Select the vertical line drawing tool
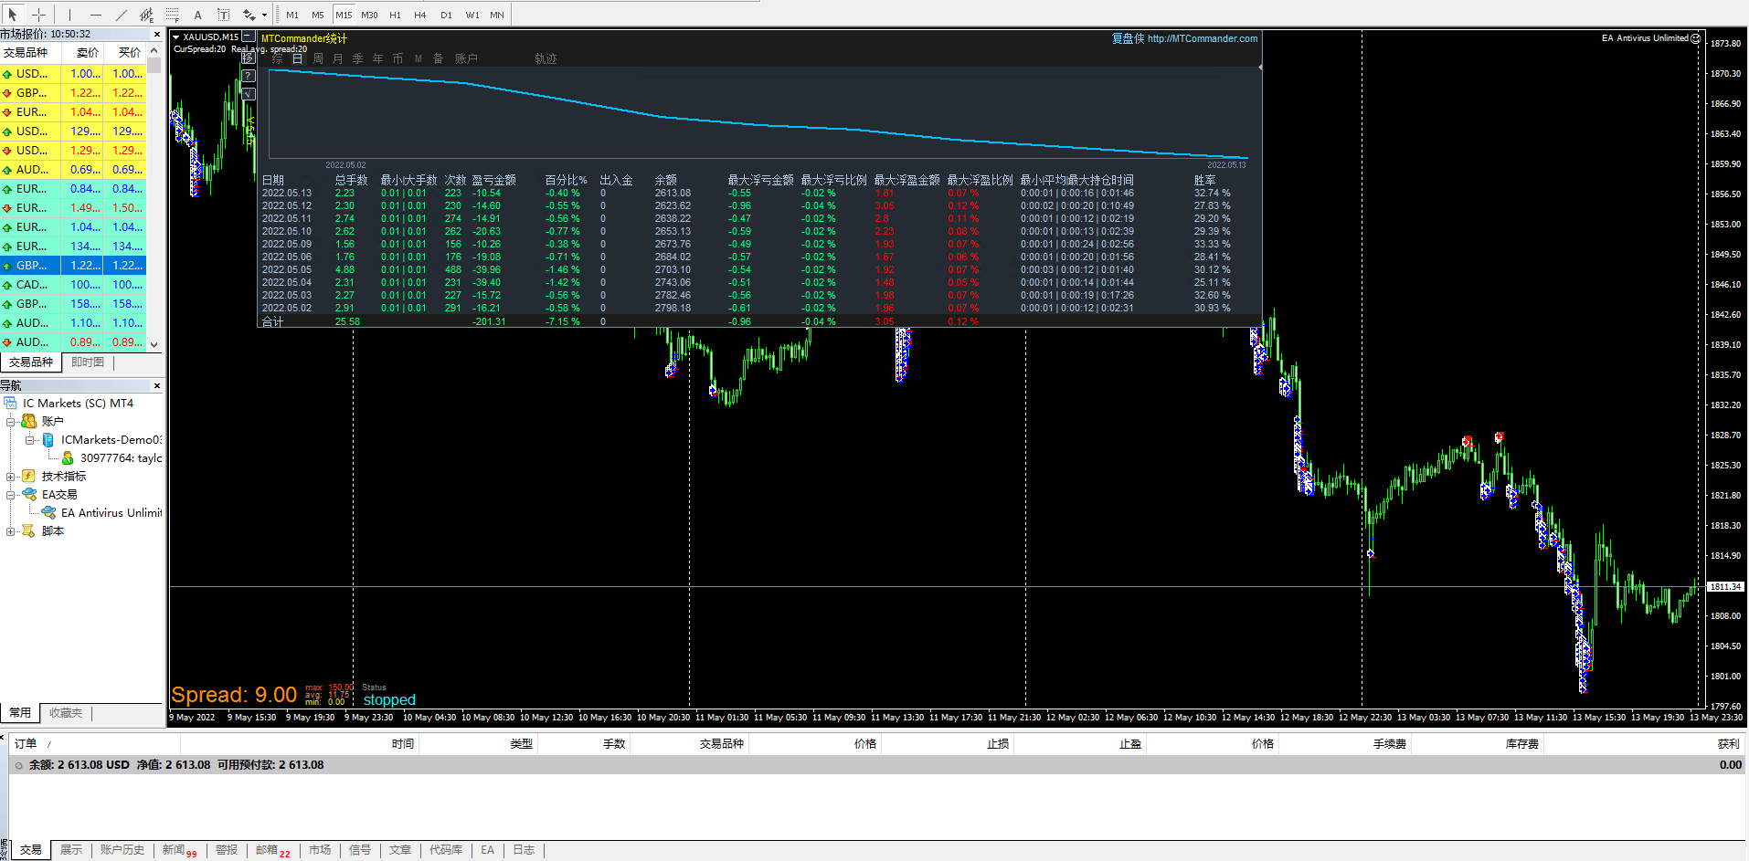The width and height of the screenshot is (1749, 861). click(x=69, y=15)
